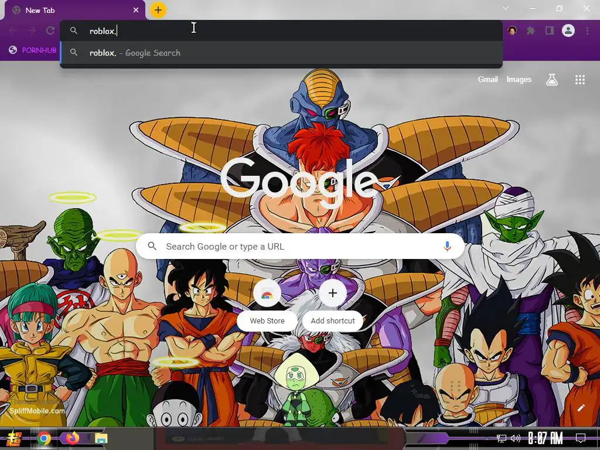Open a new tab with the plus button
The image size is (600, 450).
[x=158, y=10]
